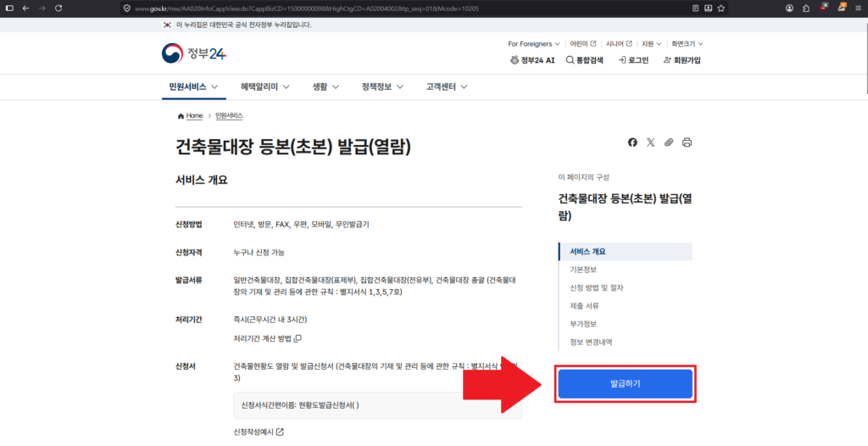This screenshot has height=446, width=868.
Task: Click text 즉시(근무시간 내 3시간)
Action: pos(270,320)
